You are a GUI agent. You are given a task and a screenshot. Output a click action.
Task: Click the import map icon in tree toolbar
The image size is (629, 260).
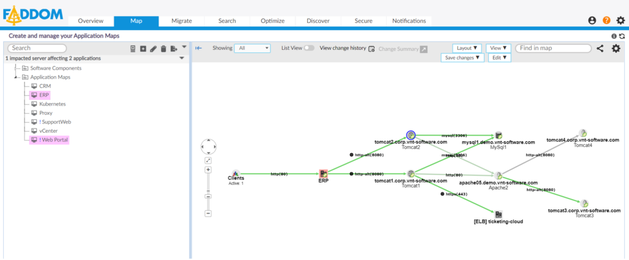(x=133, y=49)
